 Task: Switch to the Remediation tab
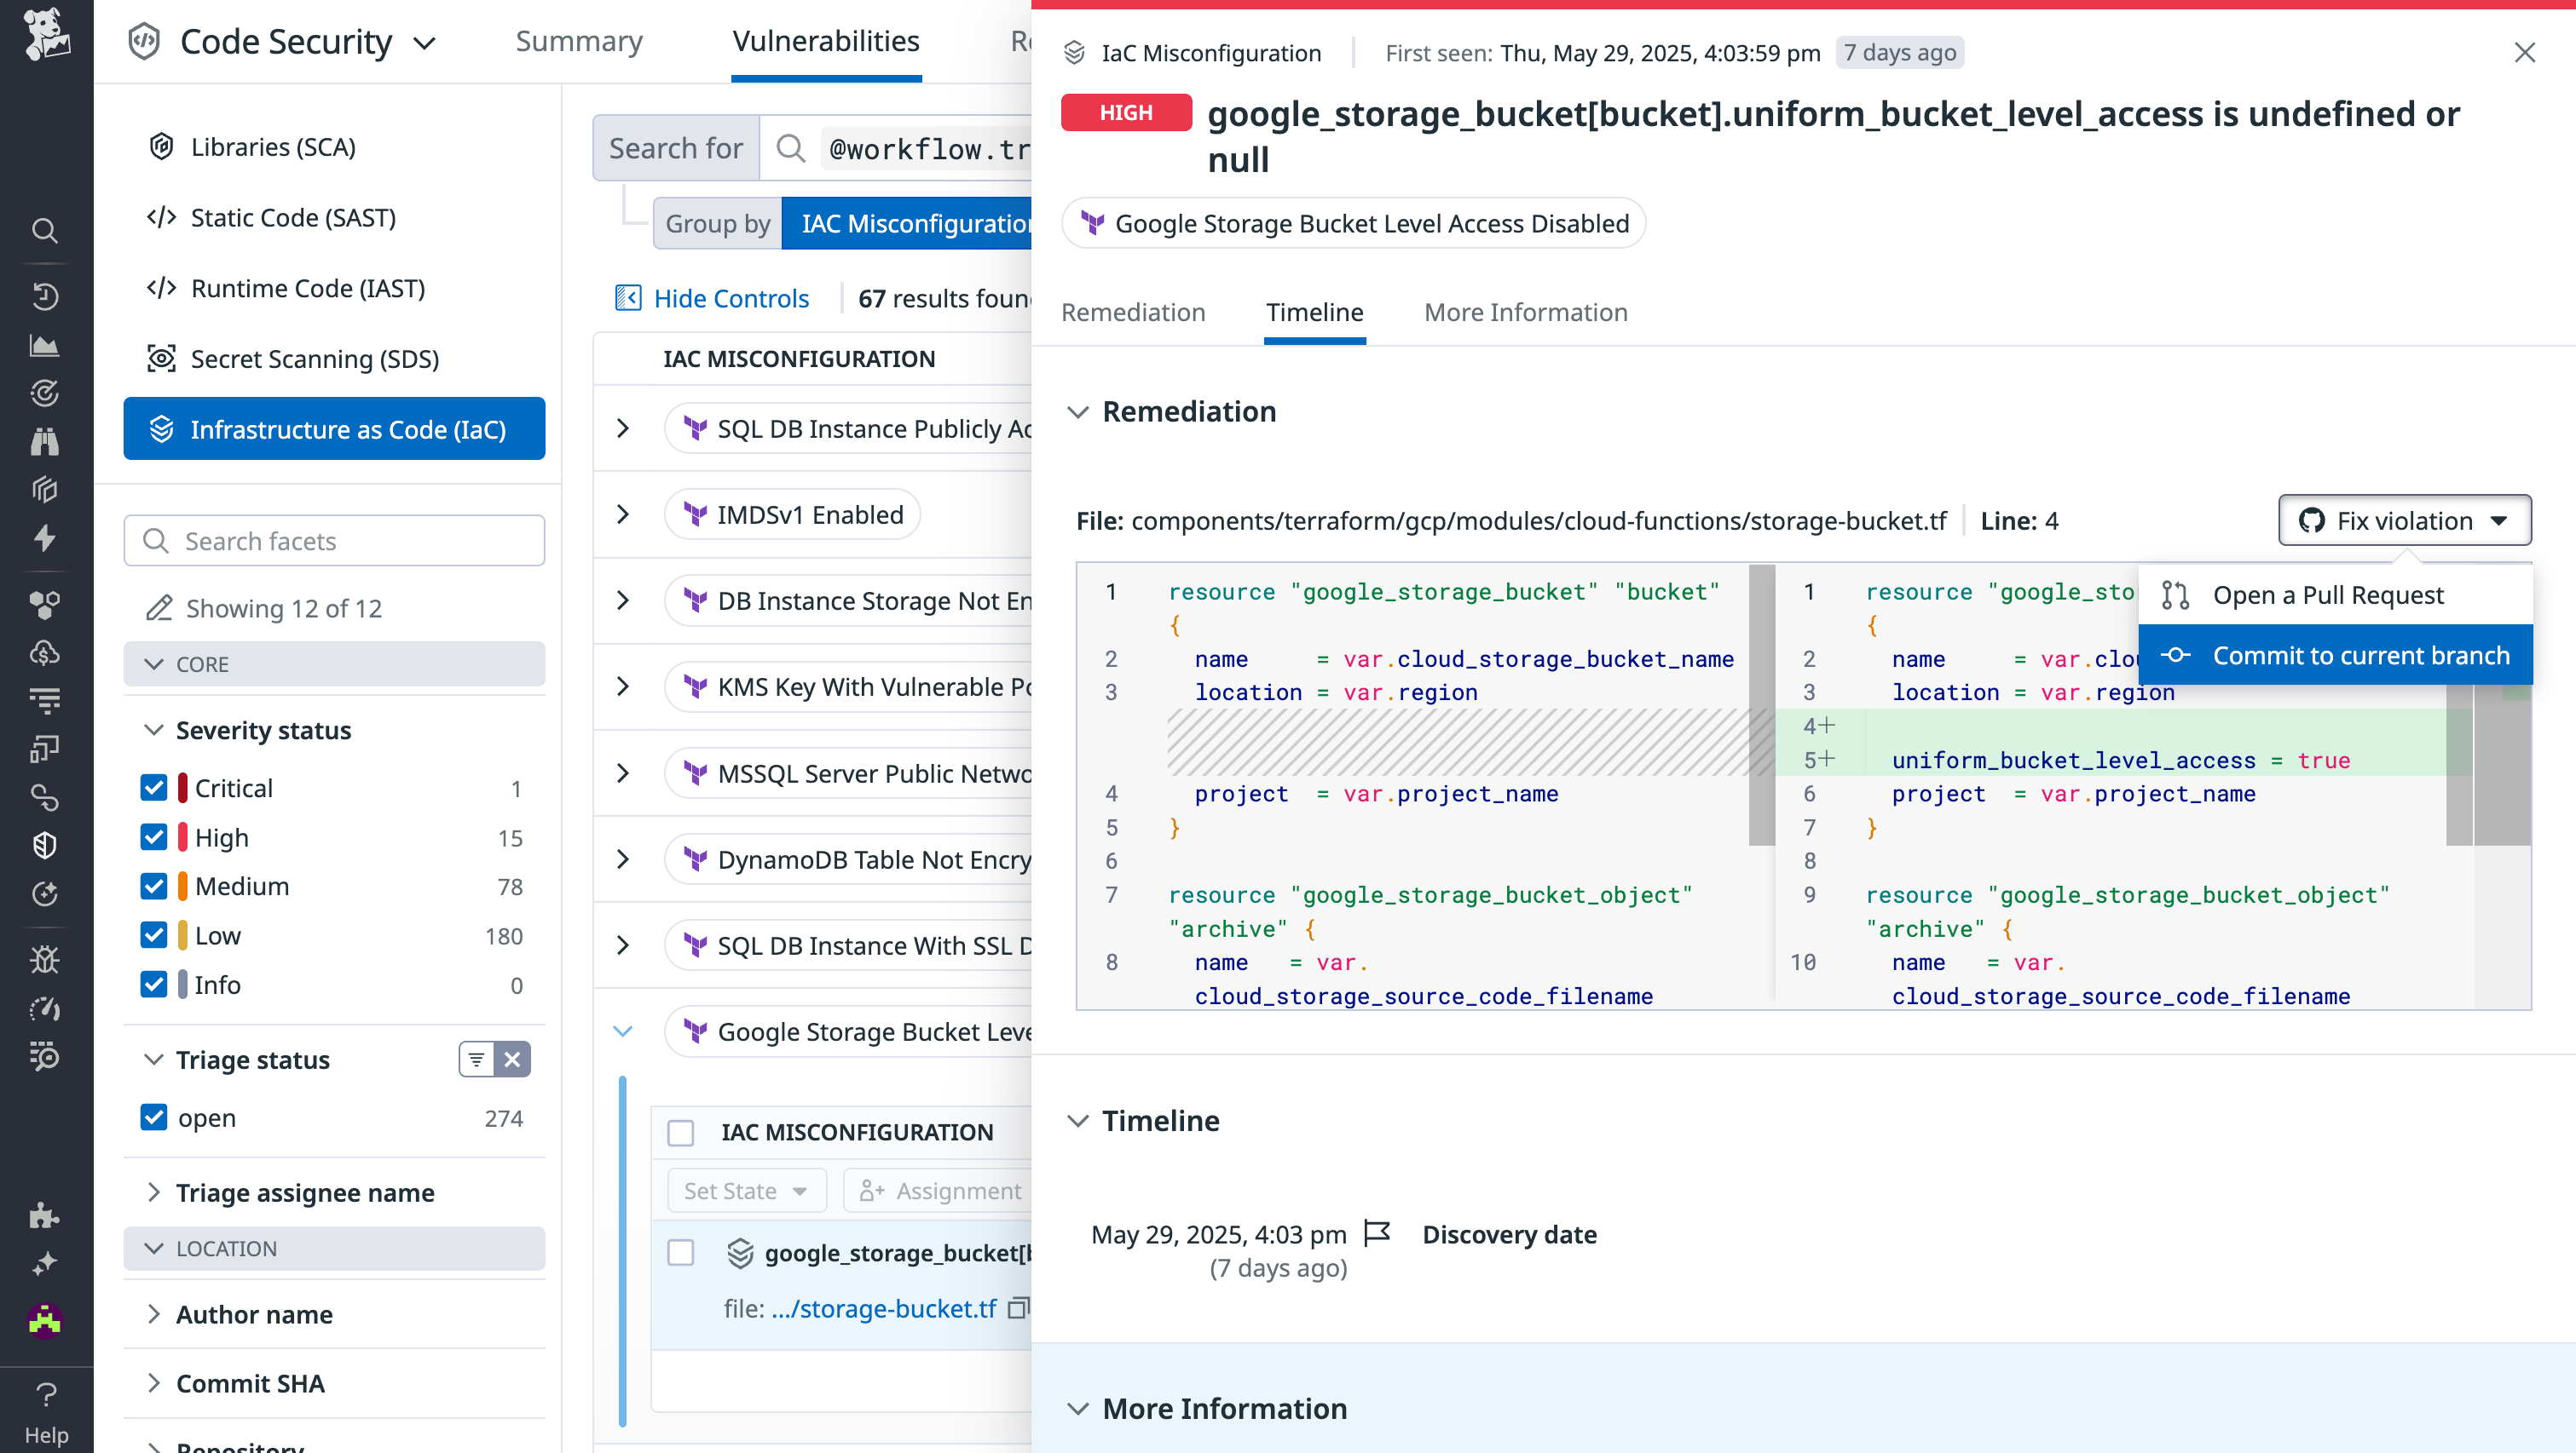1134,313
